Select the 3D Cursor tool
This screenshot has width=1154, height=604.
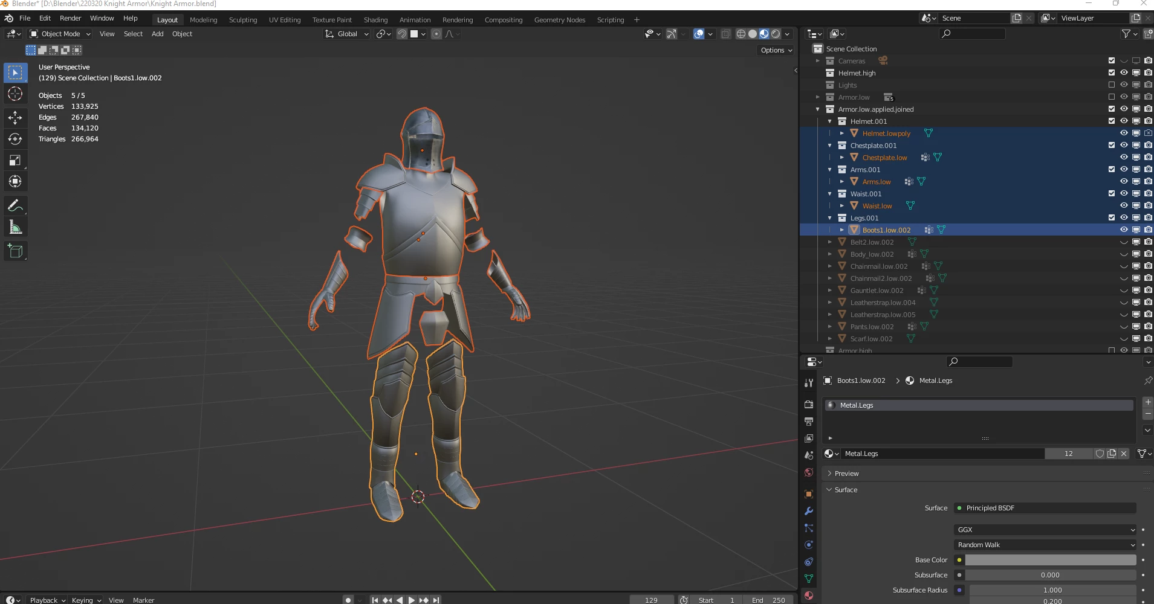tap(15, 94)
